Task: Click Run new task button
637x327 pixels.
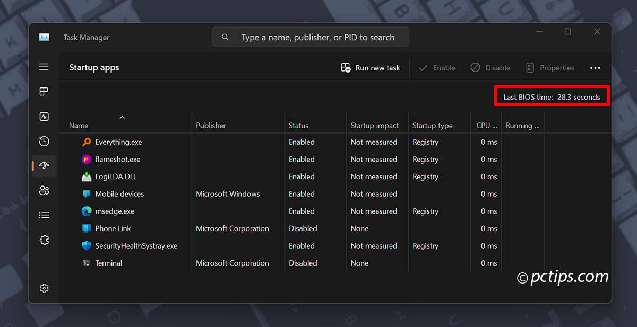Action: 371,68
